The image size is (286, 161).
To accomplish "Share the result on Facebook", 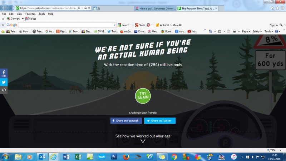I will pos(126,121).
